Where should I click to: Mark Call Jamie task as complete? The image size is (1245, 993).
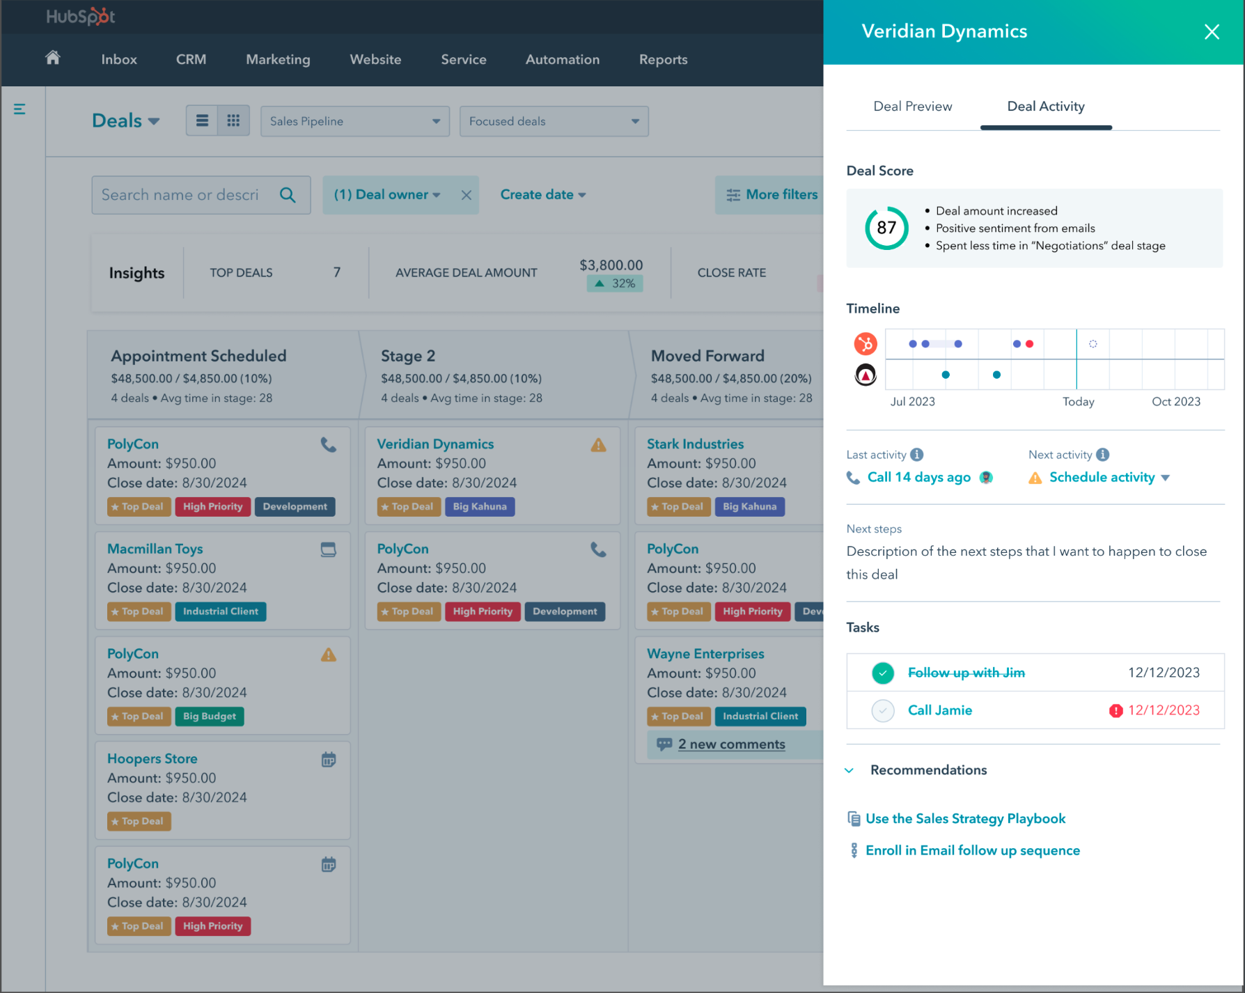pyautogui.click(x=883, y=711)
